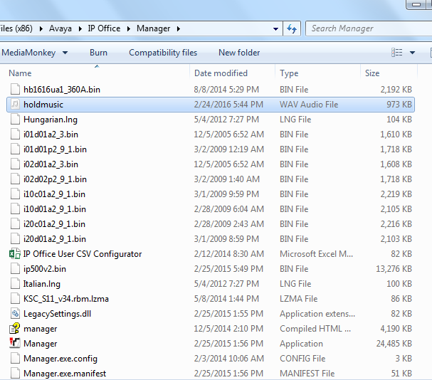Click the i20d01a2_9_1.bin file icon
This screenshot has height=380, width=432.
coord(15,238)
